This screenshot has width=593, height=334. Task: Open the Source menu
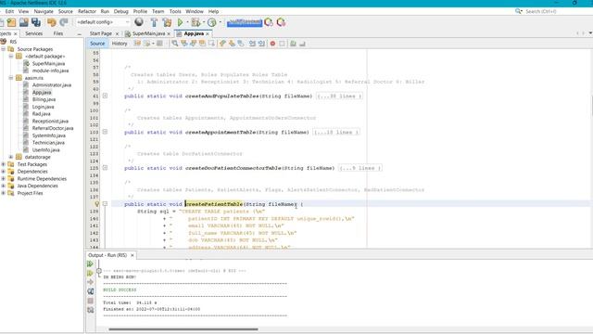point(65,11)
